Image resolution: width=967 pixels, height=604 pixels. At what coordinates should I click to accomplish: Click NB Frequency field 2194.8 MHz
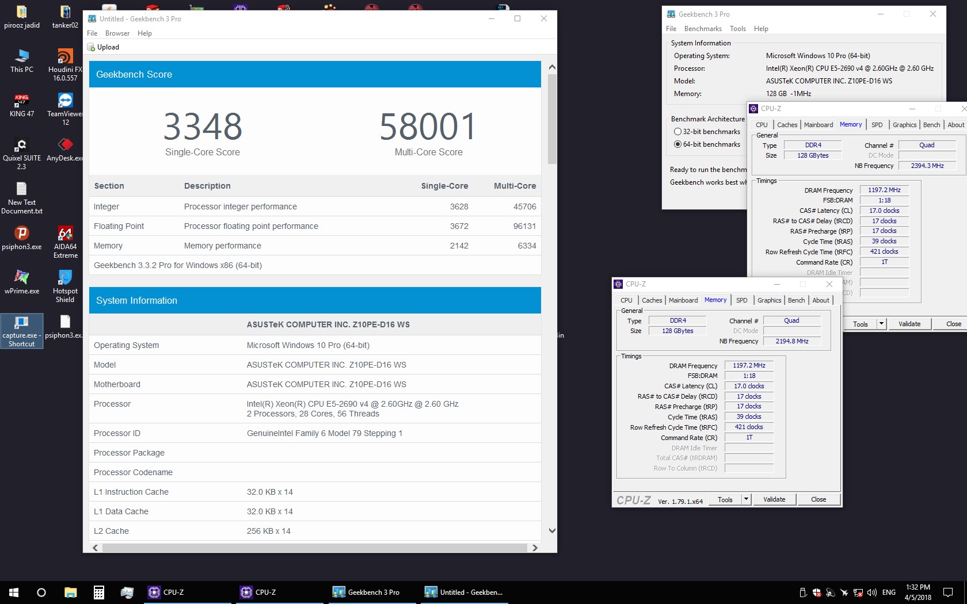792,342
